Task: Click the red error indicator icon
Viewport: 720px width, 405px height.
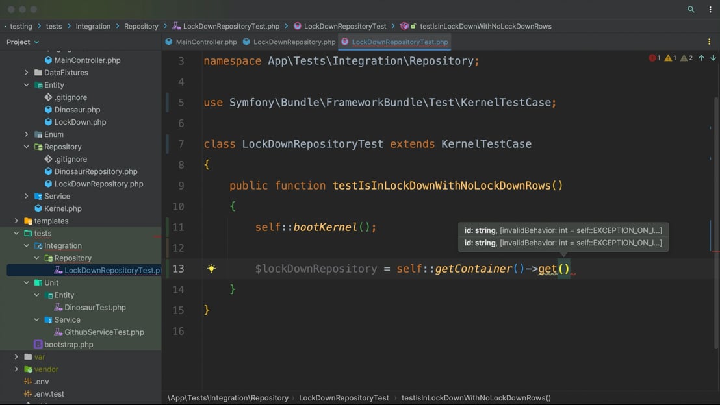Action: pyautogui.click(x=652, y=58)
